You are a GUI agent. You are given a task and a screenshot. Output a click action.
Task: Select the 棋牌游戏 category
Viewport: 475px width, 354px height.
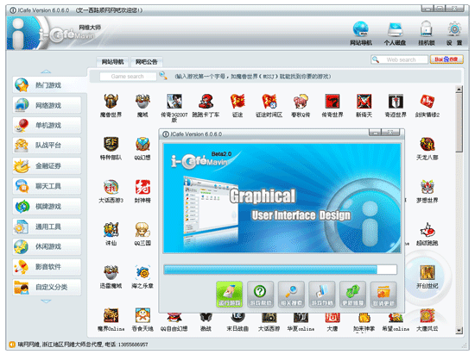(47, 207)
